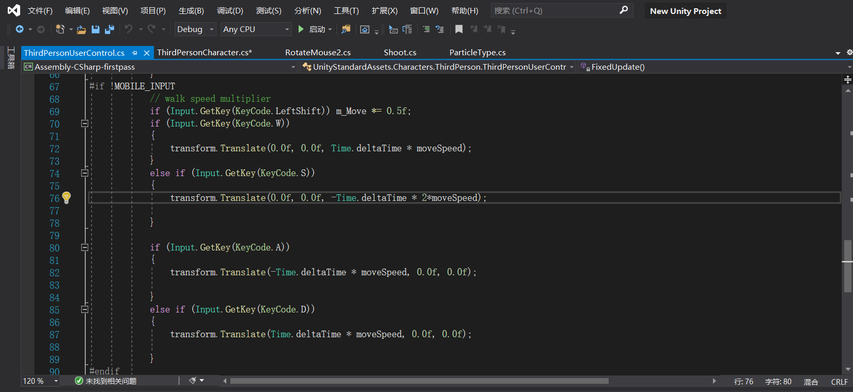Click the search box 搜索 (Ctrl+Q)
This screenshot has height=392, width=853.
click(x=562, y=10)
